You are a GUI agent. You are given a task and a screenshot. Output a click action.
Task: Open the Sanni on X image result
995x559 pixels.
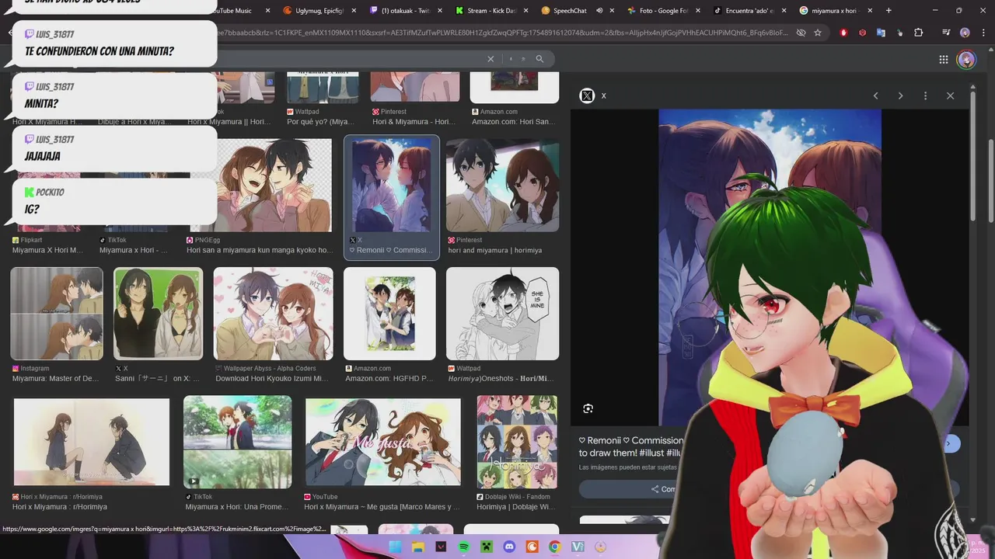tap(158, 314)
